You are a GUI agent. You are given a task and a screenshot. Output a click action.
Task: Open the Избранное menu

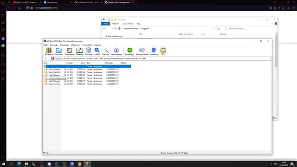tap(76, 45)
